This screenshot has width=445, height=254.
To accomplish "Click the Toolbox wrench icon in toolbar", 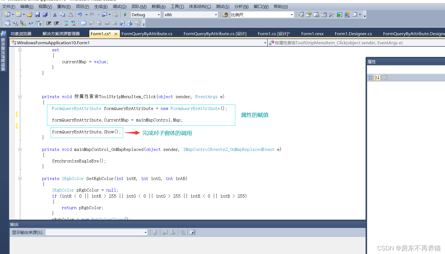I will [332, 15].
